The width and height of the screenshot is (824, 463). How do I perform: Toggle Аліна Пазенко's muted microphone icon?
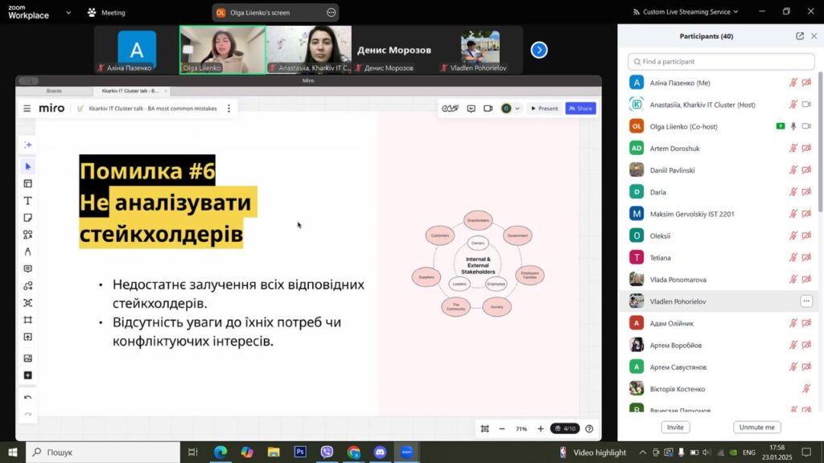(x=793, y=83)
